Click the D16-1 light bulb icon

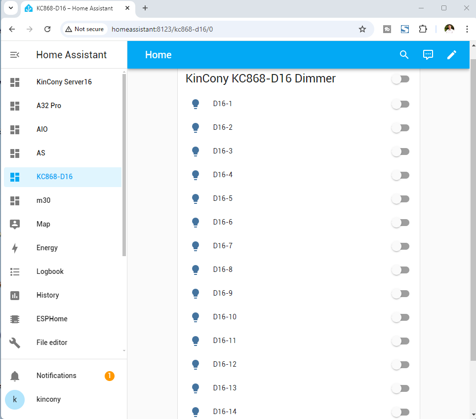tap(196, 104)
